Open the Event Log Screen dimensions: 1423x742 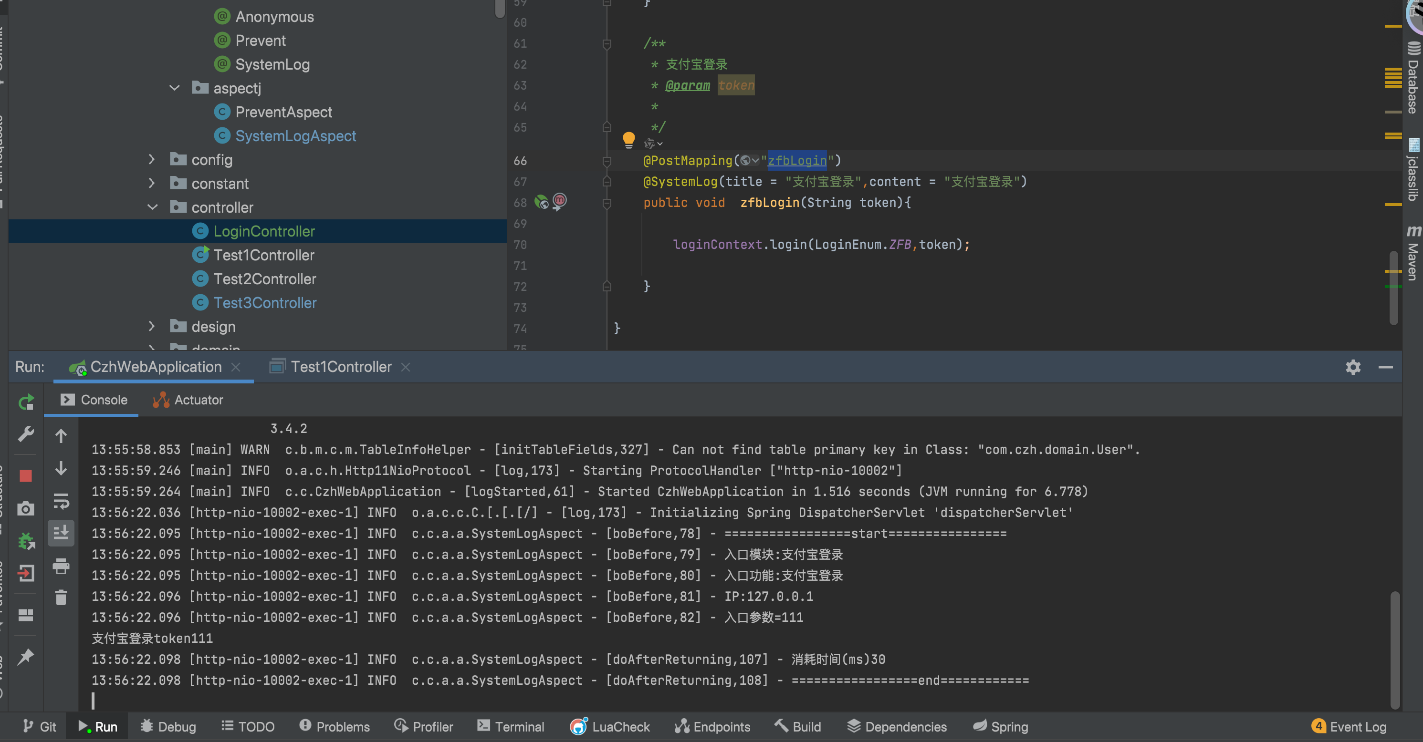pos(1349,727)
